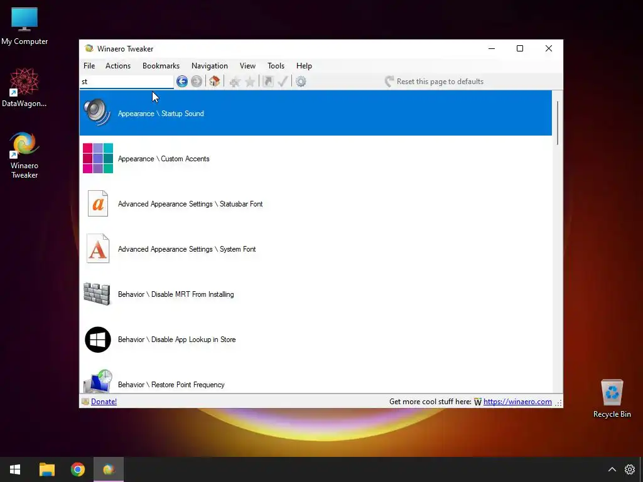Viewport: 643px width, 482px height.
Task: Select 'Behavior \ Disable App Lookup in Store'
Action: click(x=316, y=340)
